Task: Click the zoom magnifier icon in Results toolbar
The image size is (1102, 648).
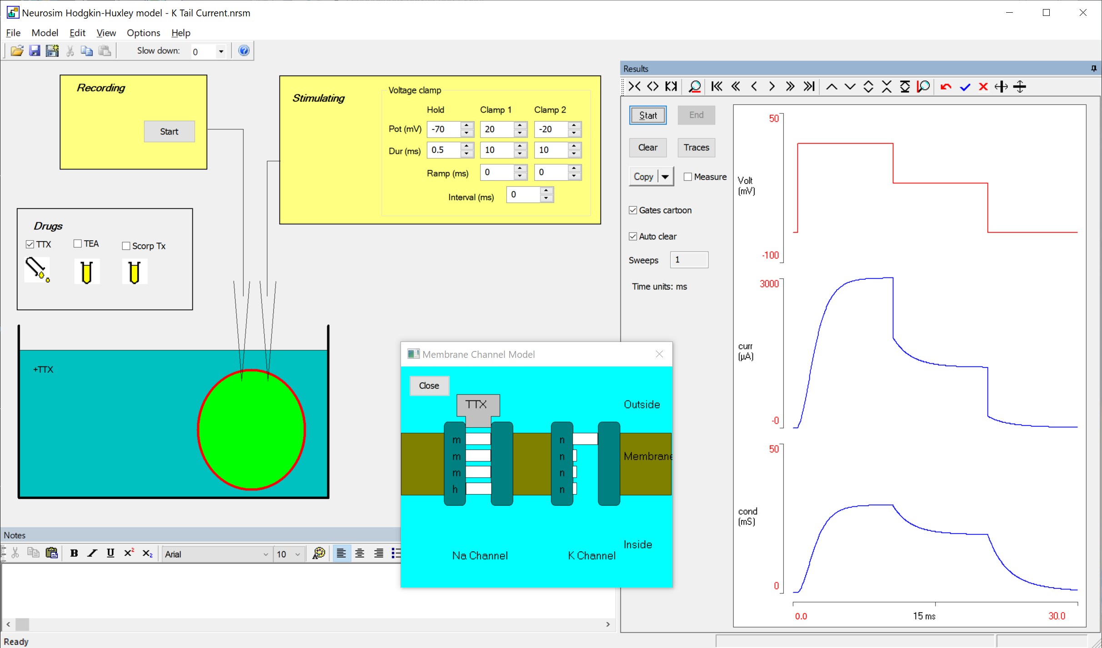Action: click(694, 86)
